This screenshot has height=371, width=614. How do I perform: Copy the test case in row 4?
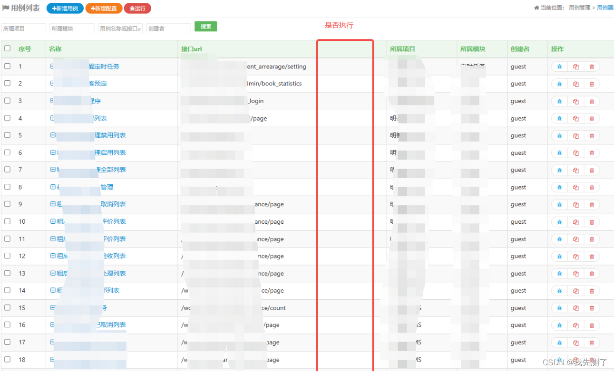(575, 118)
